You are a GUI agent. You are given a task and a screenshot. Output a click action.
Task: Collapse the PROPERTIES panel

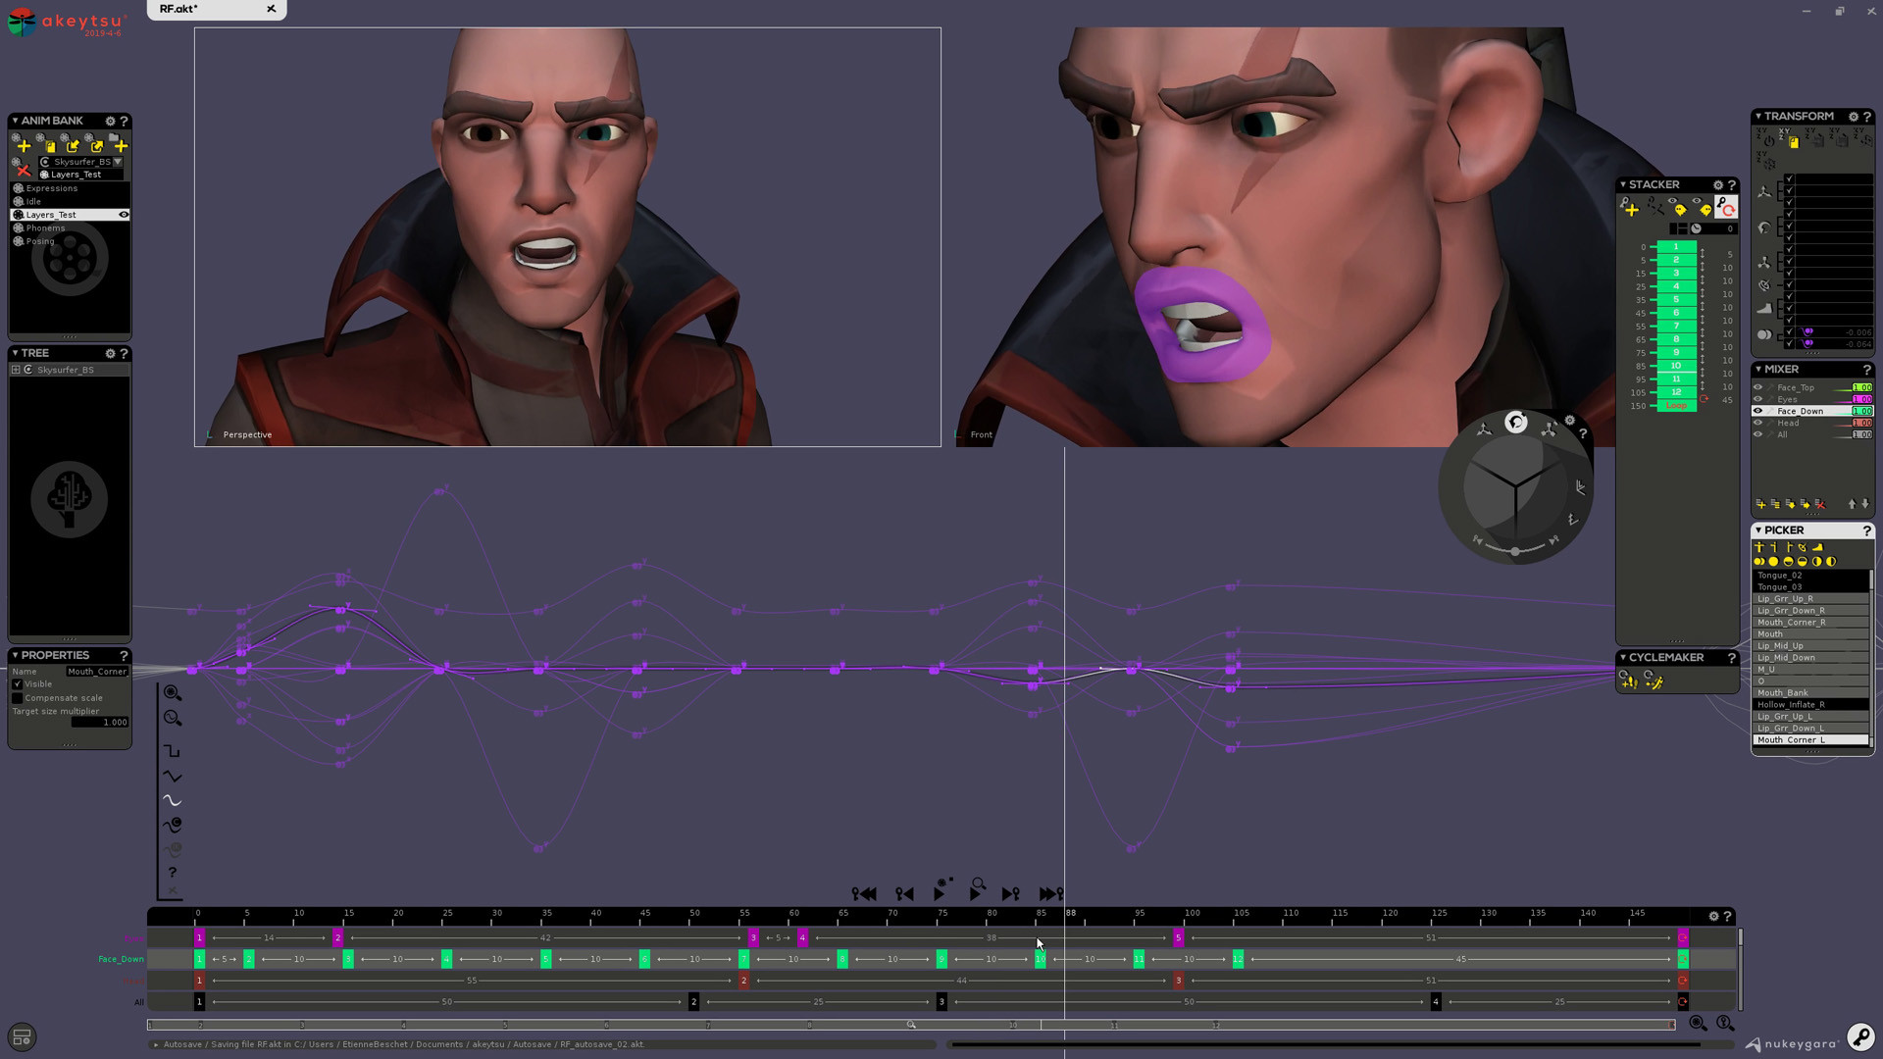(17, 655)
